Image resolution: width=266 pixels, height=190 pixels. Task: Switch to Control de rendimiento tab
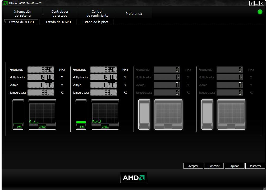[x=97, y=13]
